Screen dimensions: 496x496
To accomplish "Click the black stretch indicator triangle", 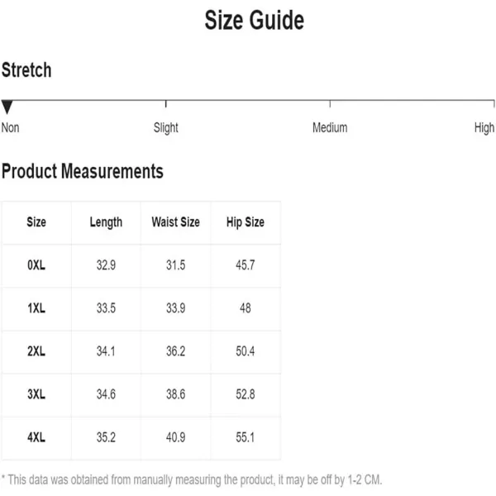I will click(x=7, y=107).
